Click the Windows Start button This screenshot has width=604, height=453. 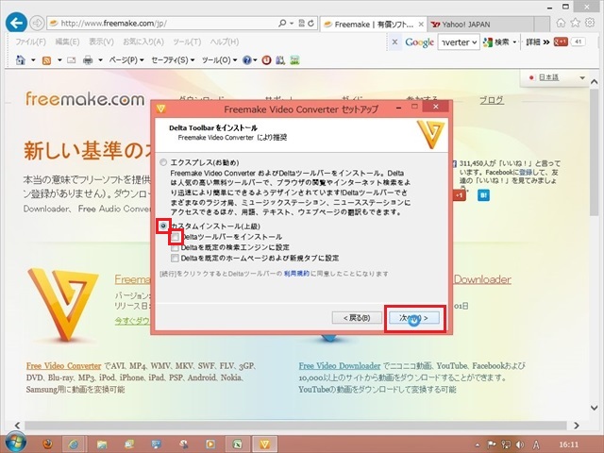(13, 442)
